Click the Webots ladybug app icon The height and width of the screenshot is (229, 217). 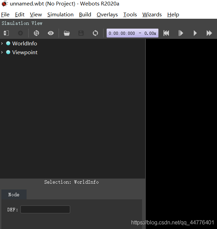[4, 3]
